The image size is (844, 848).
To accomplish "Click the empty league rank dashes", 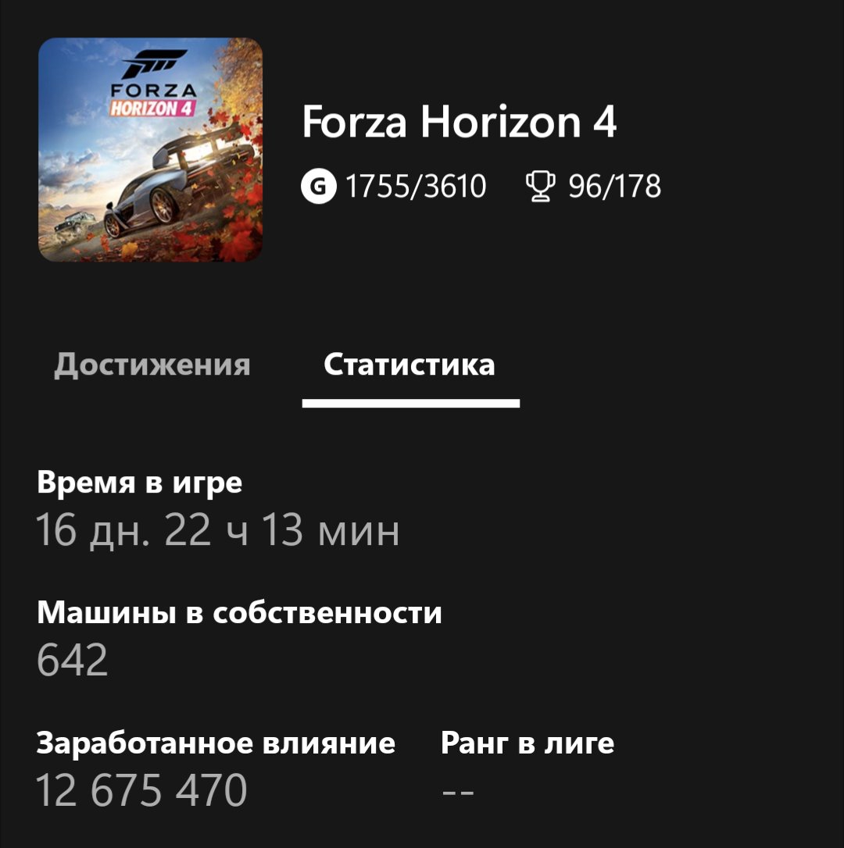I will [x=458, y=793].
